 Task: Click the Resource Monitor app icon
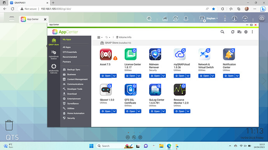tap(179, 90)
